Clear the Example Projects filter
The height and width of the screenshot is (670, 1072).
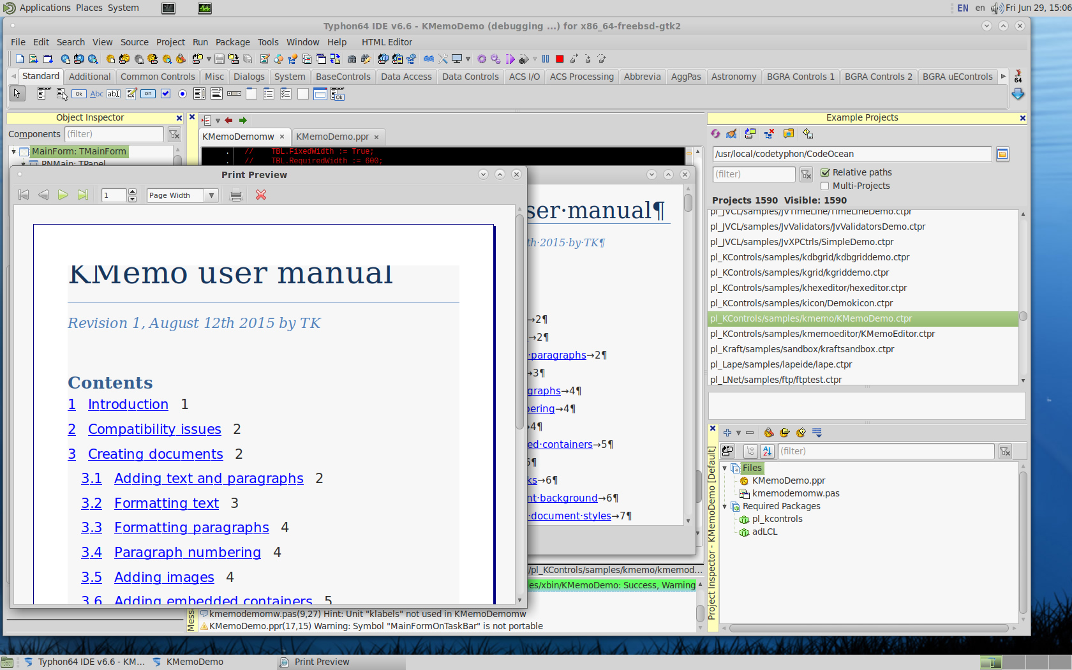(807, 174)
